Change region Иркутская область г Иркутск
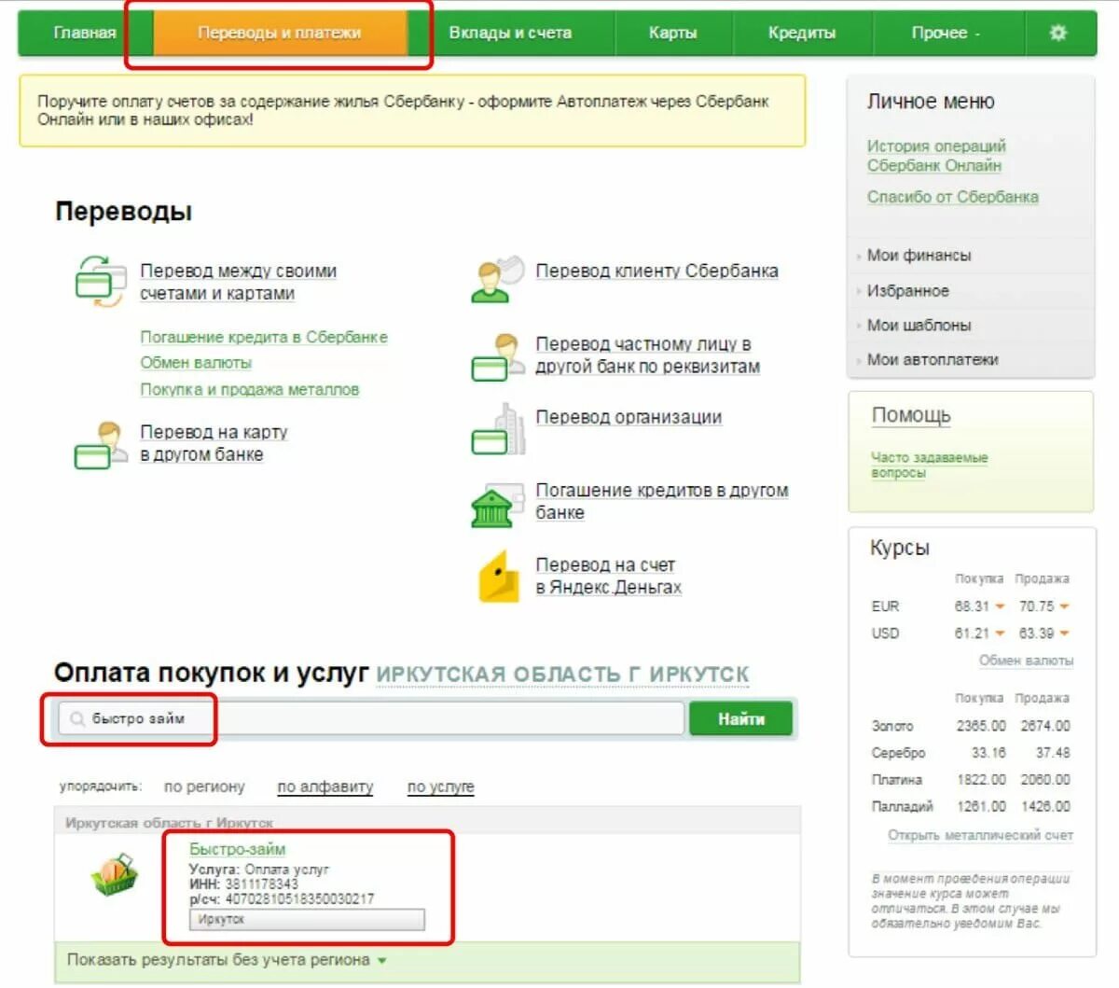The width and height of the screenshot is (1119, 988). point(562,675)
